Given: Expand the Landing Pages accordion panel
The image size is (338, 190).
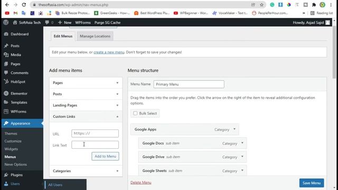Looking at the screenshot, I should coord(86,105).
